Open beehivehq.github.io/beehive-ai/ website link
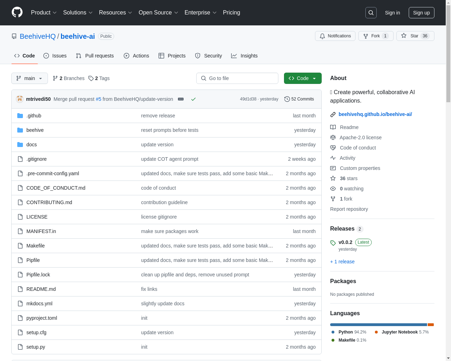 click(375, 114)
